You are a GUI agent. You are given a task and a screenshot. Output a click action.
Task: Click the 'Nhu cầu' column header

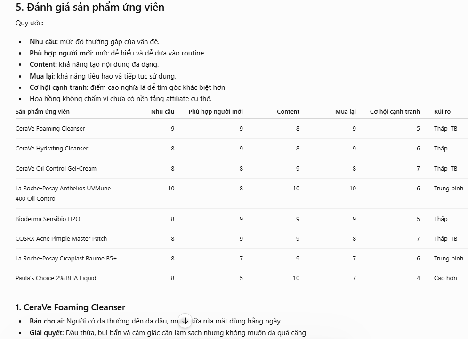(162, 112)
